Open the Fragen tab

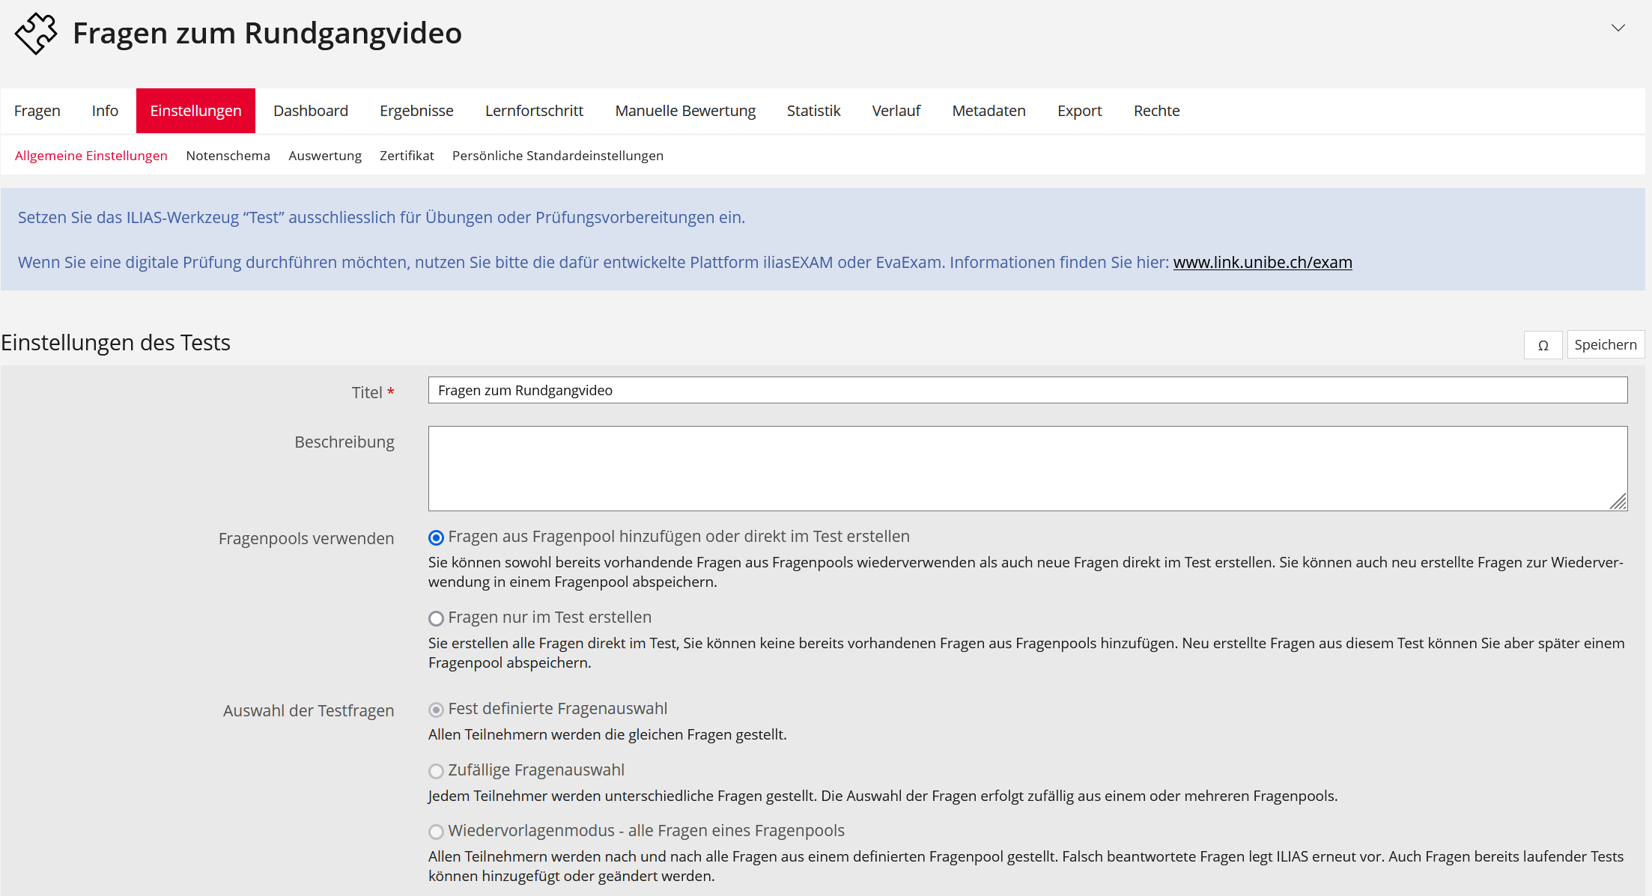(x=37, y=111)
